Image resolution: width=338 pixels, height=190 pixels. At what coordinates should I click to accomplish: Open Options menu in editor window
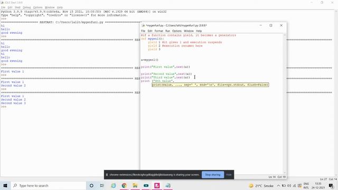[x=177, y=31]
